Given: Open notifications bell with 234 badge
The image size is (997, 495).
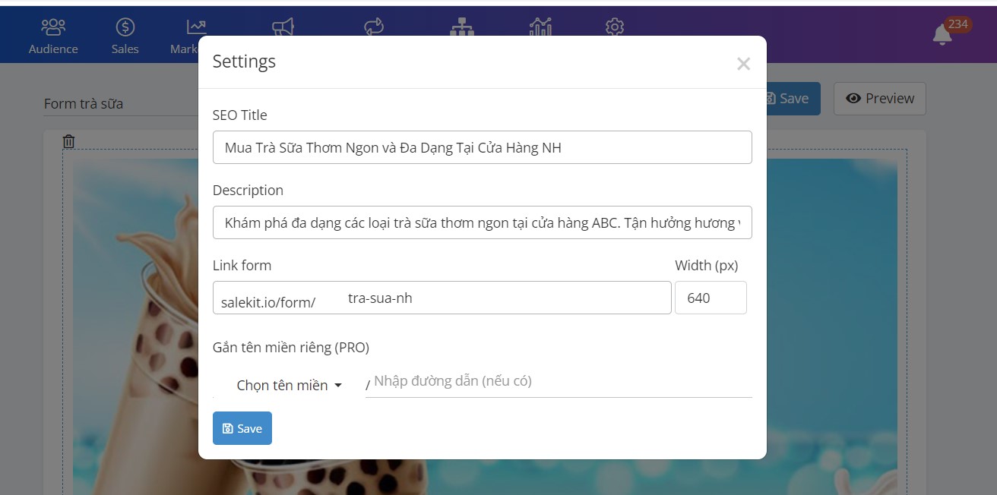Looking at the screenshot, I should click(943, 34).
